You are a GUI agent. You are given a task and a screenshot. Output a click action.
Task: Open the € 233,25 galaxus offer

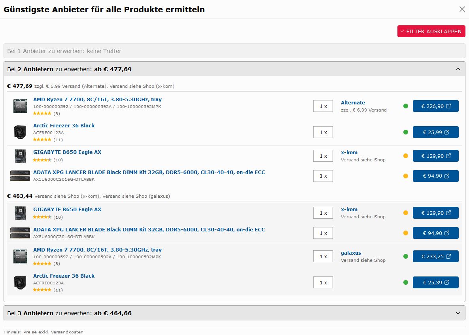435,256
